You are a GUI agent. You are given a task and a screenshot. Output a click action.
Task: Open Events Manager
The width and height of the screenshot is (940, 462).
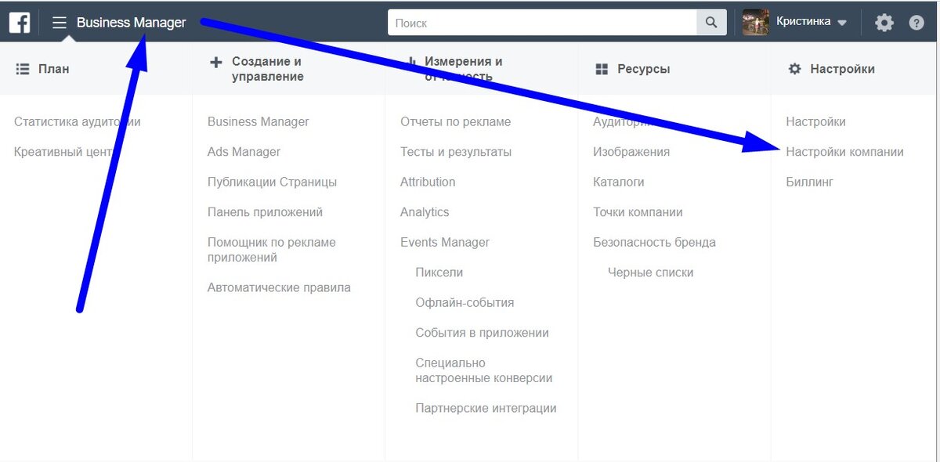(x=445, y=243)
